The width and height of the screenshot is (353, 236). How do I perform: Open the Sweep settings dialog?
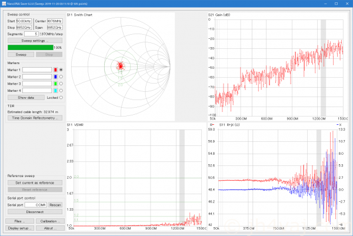click(35, 41)
